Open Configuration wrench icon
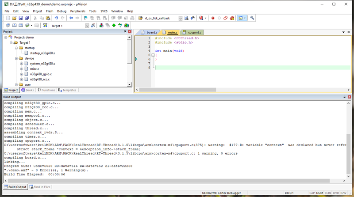Viewport: 354px width, 197px height. (252, 18)
